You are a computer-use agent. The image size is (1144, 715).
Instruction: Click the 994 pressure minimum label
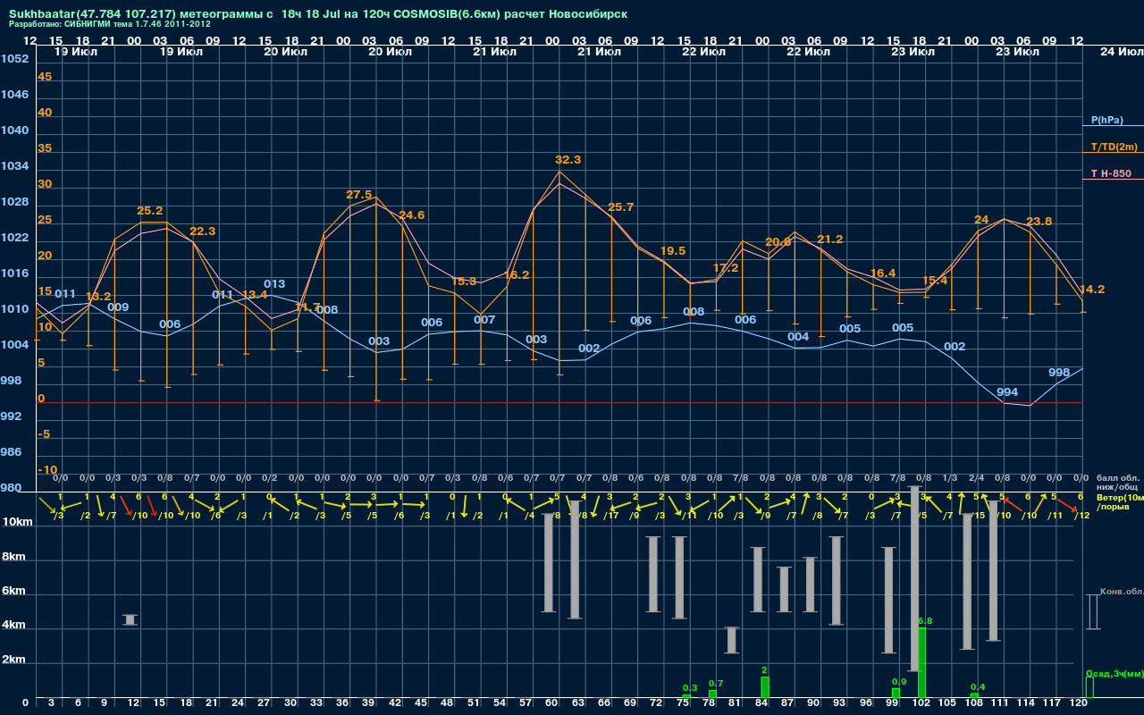click(x=1007, y=392)
